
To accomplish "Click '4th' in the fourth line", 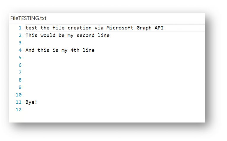I will click(75, 50).
